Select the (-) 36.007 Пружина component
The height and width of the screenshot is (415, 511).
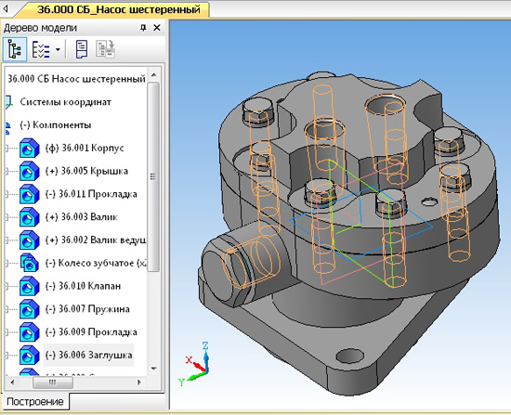(x=87, y=309)
